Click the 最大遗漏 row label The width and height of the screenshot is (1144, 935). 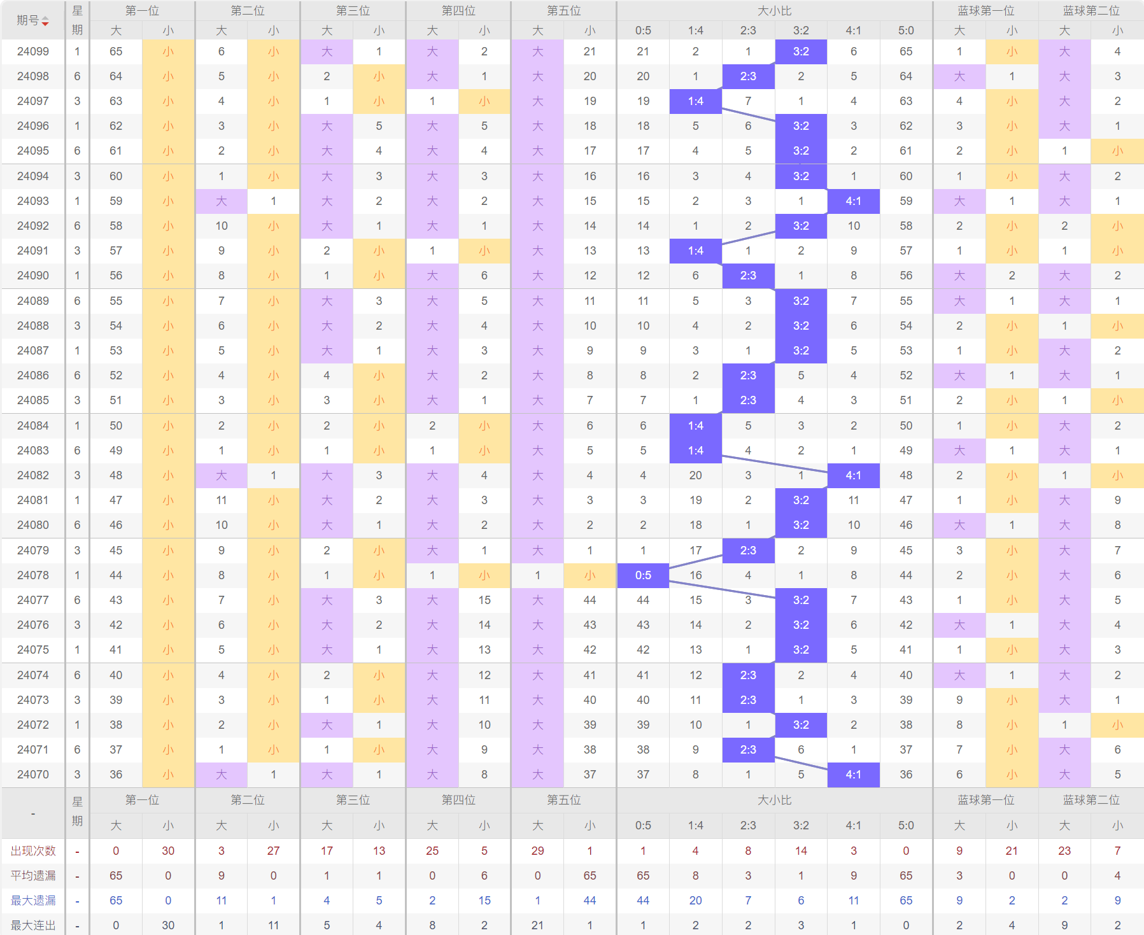[x=33, y=901]
